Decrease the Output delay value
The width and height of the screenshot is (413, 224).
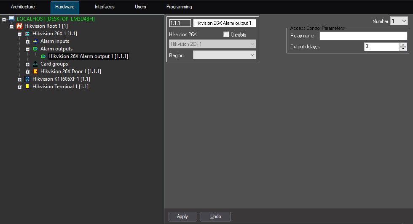coord(403,49)
